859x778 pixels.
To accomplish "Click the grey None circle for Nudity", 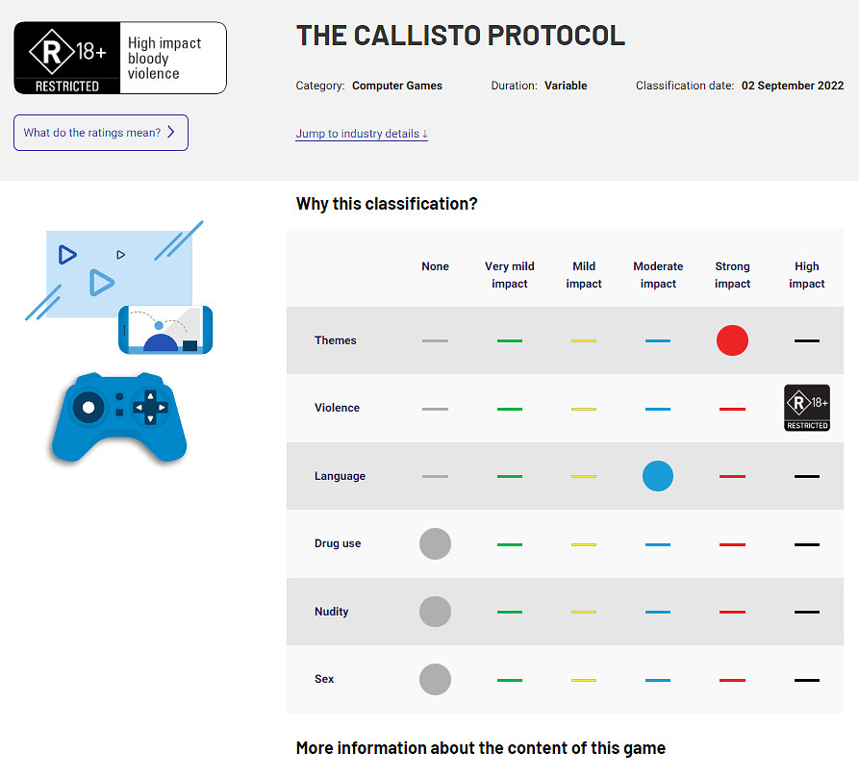I will pyautogui.click(x=435, y=612).
